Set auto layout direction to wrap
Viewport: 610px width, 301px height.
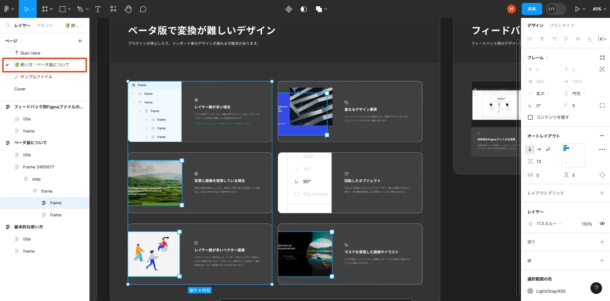(548, 149)
